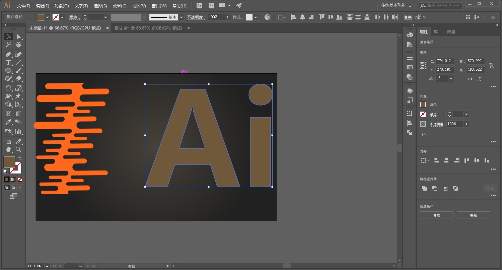The image size is (502, 270).
Task: Select the Paintbrush tool
Action: click(18, 70)
